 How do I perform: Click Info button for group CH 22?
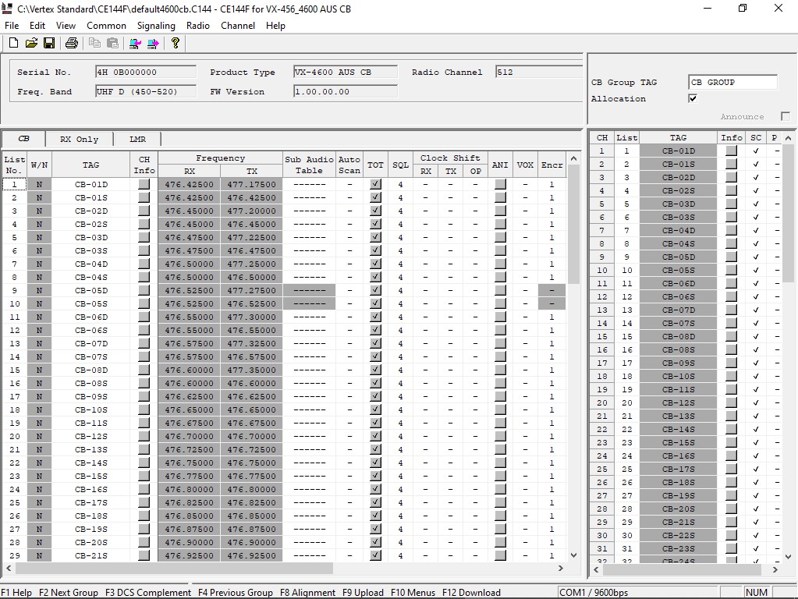pos(732,429)
